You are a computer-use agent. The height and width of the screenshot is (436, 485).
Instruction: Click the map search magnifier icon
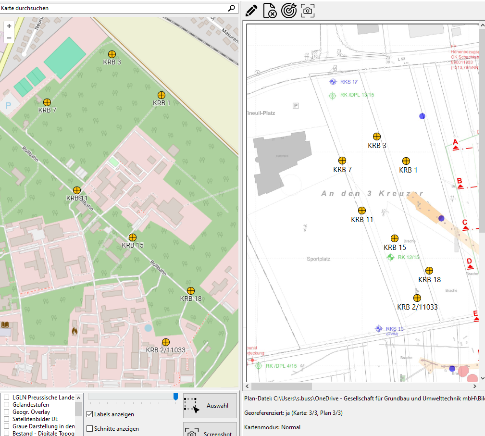[x=231, y=8]
